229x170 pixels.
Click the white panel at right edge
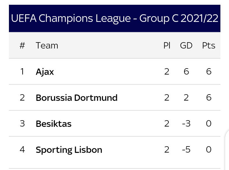point(227,150)
